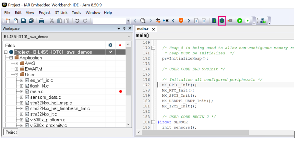Open the B-L4S5I-IOT01_aws_demos configuration dropdown
300x142 pixels.
(x=67, y=37)
